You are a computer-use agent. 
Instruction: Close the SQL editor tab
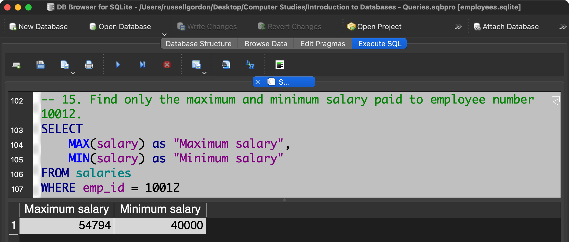point(258,82)
